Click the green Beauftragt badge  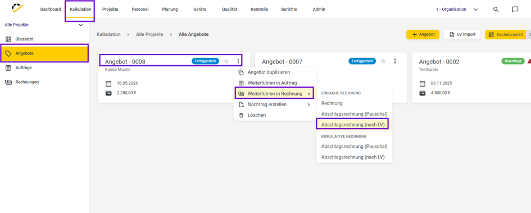point(512,61)
